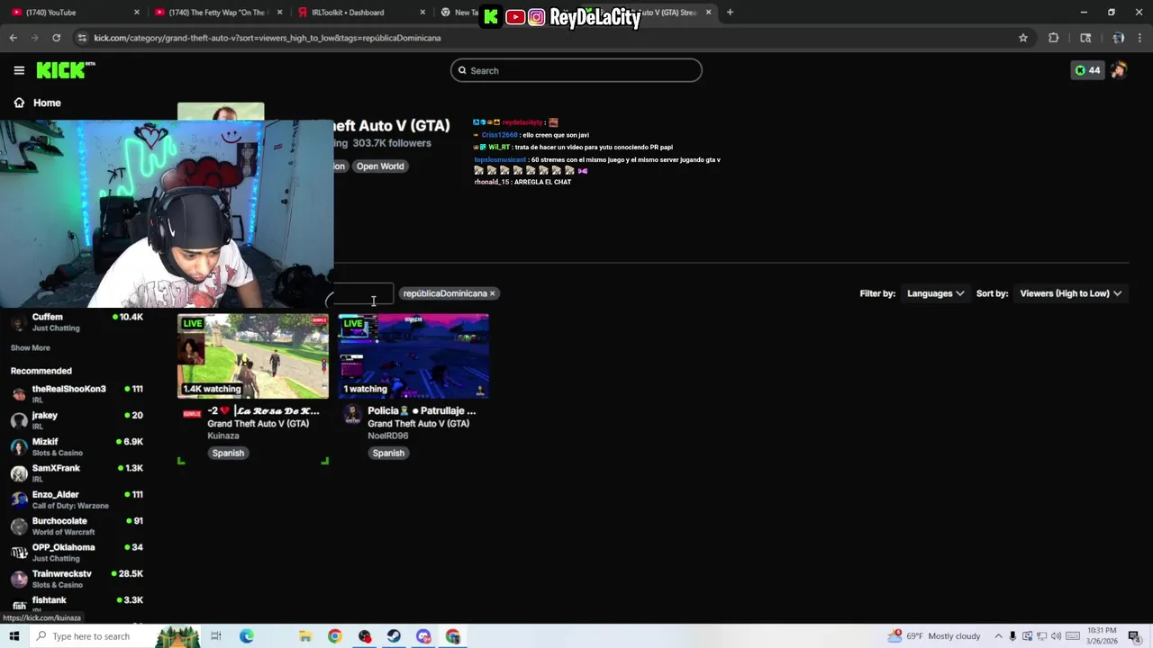Click Kuinaza's channel avatar icon
Image resolution: width=1153 pixels, height=648 pixels.
pos(192,414)
